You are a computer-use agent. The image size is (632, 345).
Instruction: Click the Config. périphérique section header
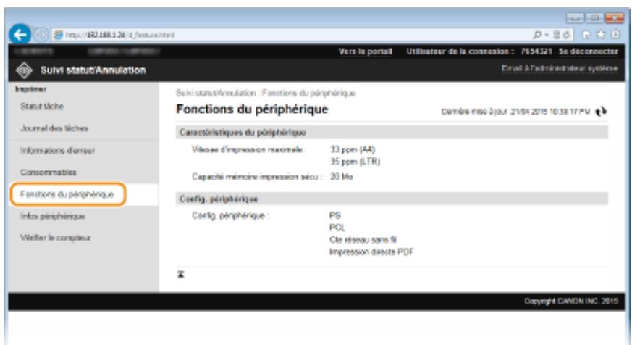392,199
